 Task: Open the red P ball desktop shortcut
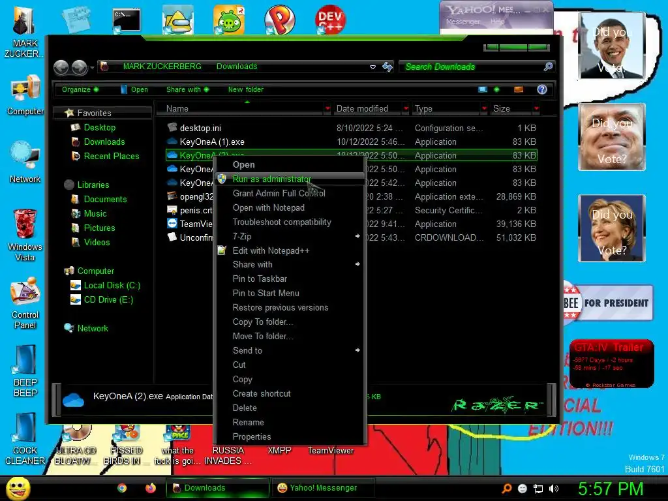click(x=279, y=19)
